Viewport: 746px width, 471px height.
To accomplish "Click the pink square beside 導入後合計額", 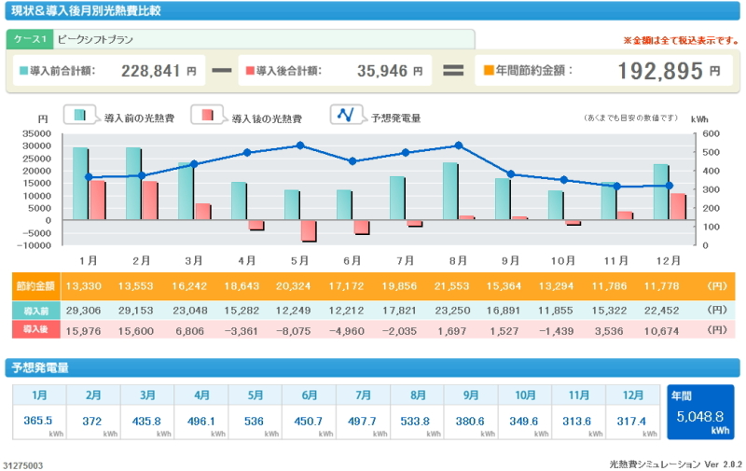I will pos(247,70).
